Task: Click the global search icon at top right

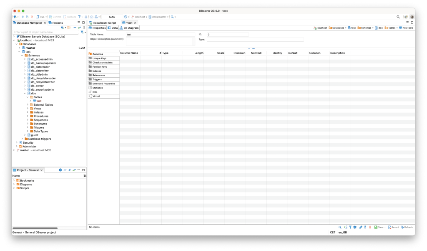Action: coord(398,17)
